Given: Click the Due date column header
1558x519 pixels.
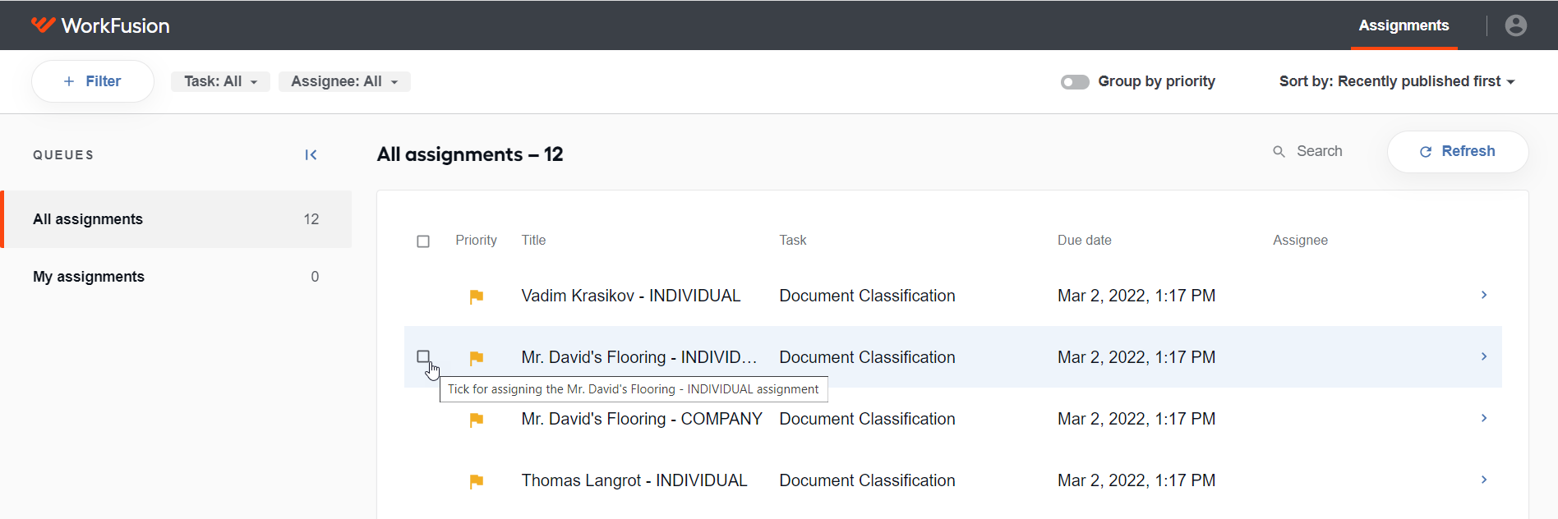Looking at the screenshot, I should pyautogui.click(x=1084, y=240).
